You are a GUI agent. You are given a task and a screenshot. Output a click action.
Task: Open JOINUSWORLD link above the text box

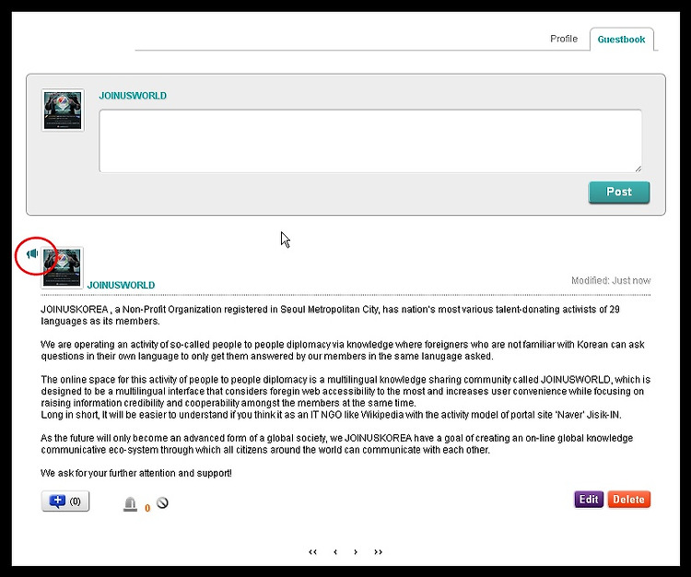(133, 96)
